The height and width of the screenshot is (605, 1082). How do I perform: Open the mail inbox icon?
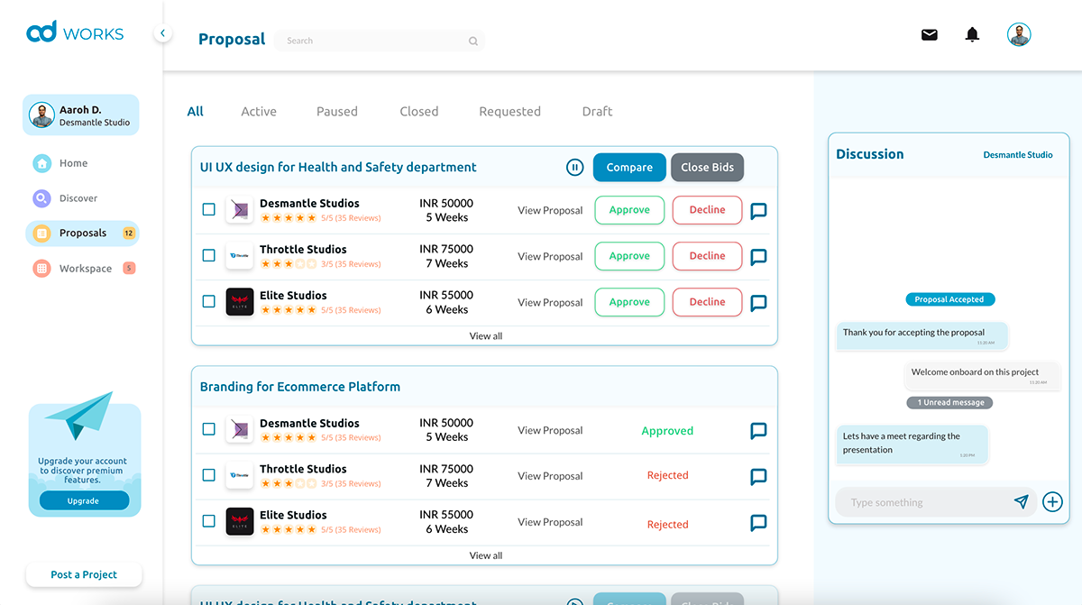coord(929,34)
